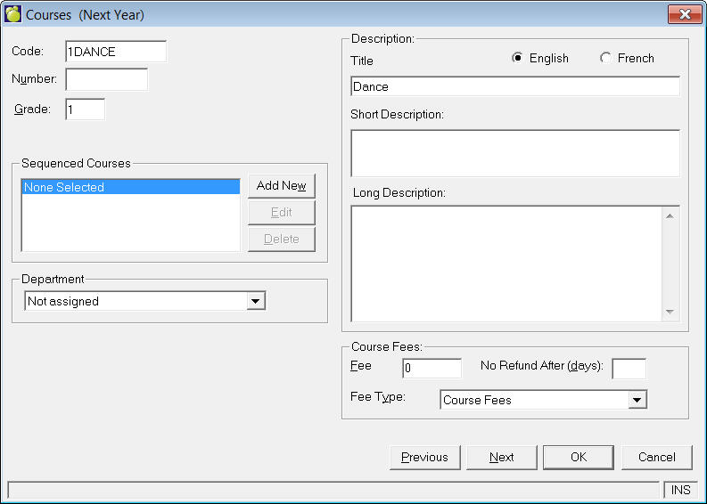707x504 pixels.
Task: Click the Grade input field
Action: [x=85, y=109]
